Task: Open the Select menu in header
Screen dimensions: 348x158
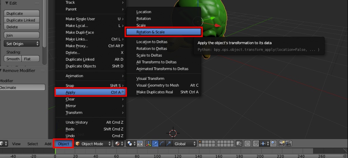Action: [33, 144]
